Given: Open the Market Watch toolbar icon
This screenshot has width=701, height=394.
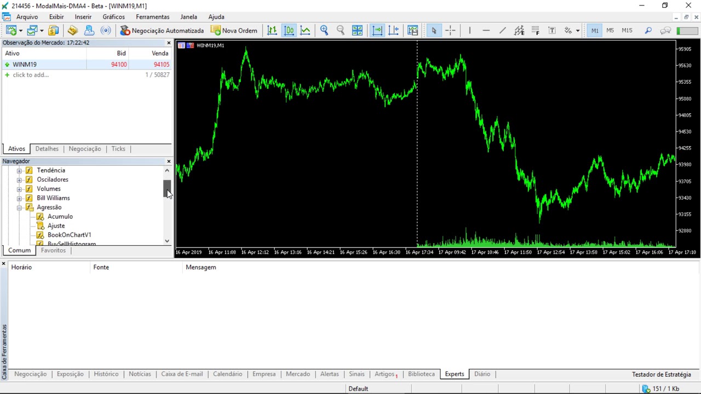Looking at the screenshot, I should (53, 31).
